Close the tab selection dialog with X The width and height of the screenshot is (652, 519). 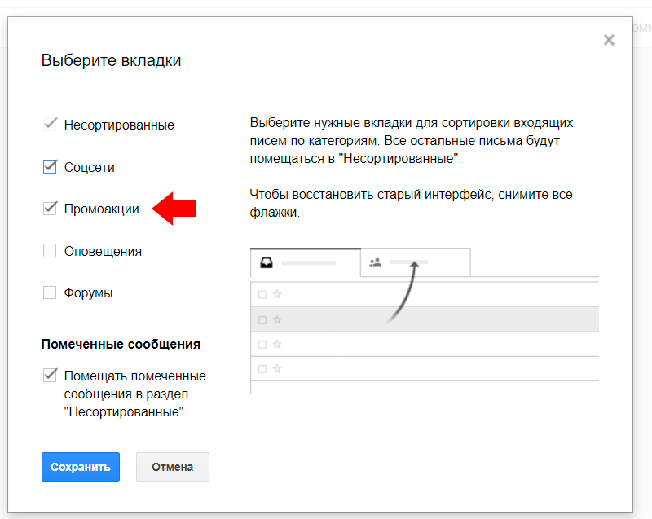click(609, 40)
